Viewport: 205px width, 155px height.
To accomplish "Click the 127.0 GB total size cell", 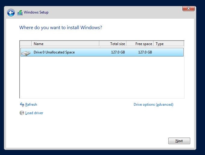I will tap(118, 52).
